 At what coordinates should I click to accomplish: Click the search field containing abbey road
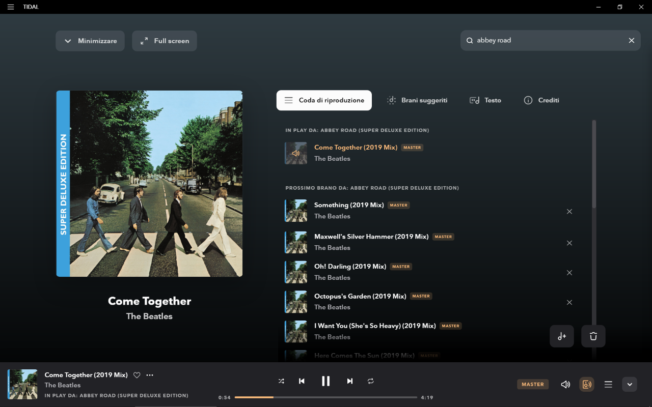(x=551, y=40)
